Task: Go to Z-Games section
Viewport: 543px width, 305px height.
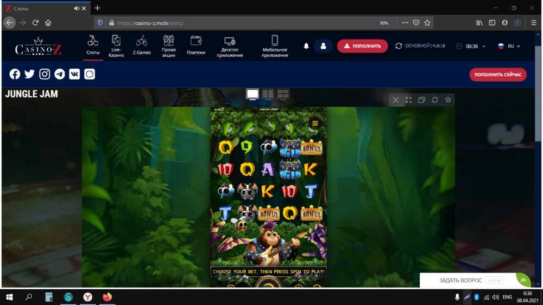Action: [142, 46]
